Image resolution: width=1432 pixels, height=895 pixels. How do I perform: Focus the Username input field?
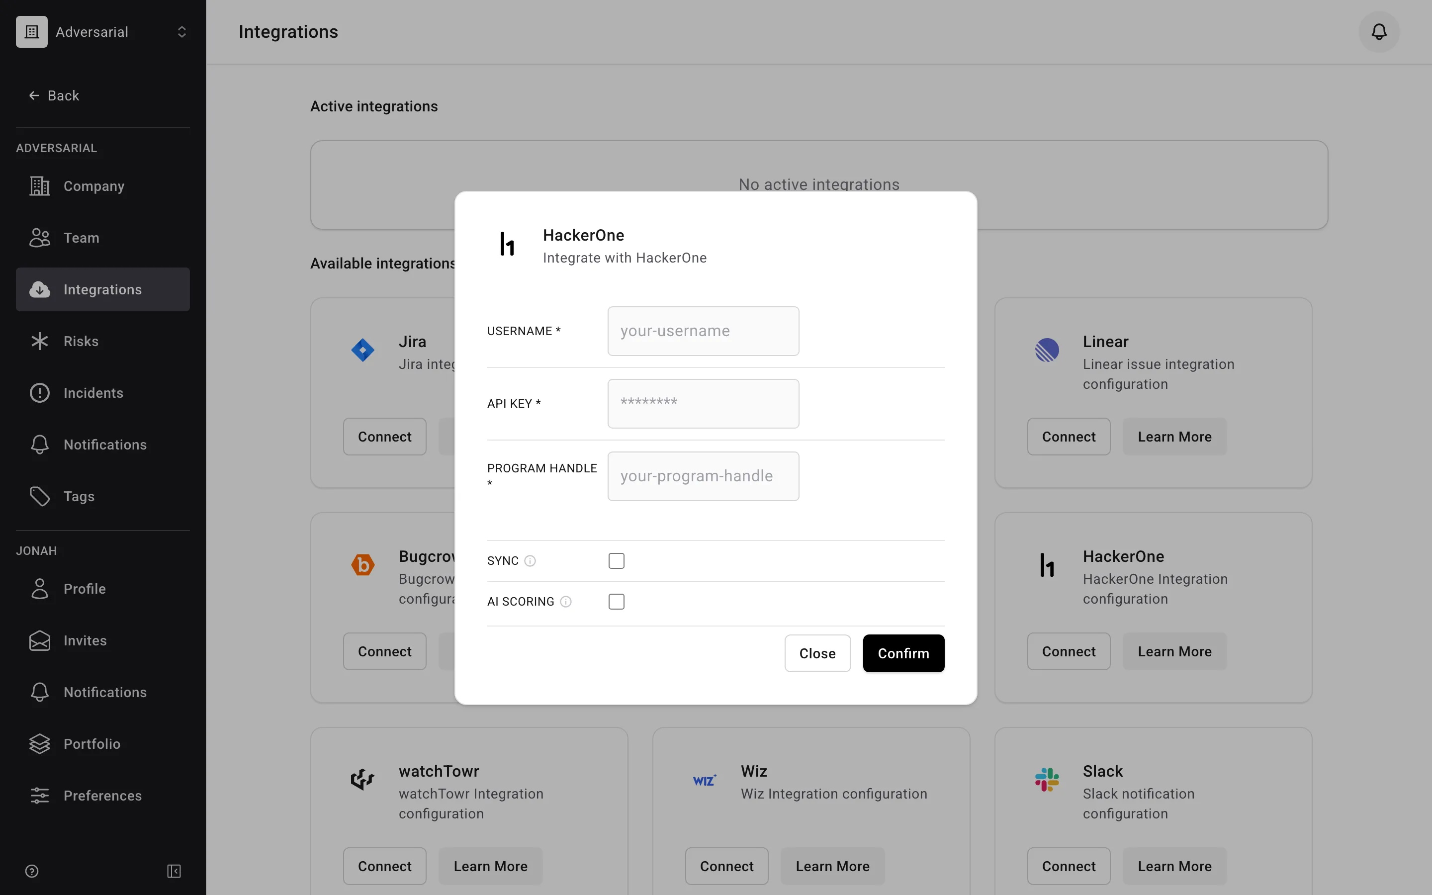pyautogui.click(x=703, y=331)
